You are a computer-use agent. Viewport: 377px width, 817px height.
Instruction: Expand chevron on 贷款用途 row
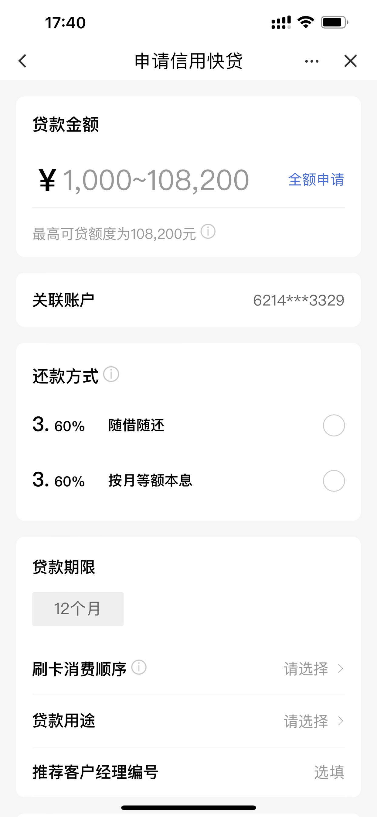341,721
